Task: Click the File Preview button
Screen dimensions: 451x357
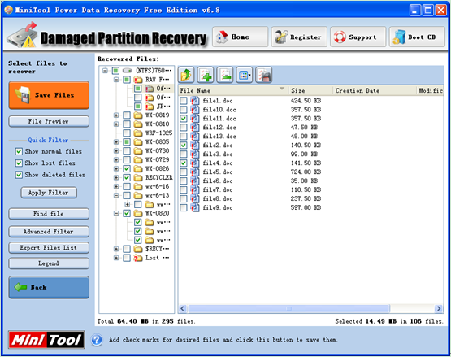Action: [49, 121]
